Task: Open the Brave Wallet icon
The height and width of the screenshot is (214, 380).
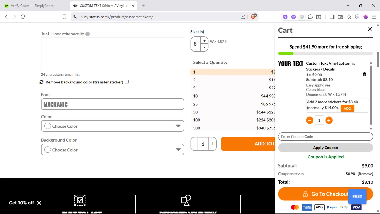Action: tap(340, 17)
